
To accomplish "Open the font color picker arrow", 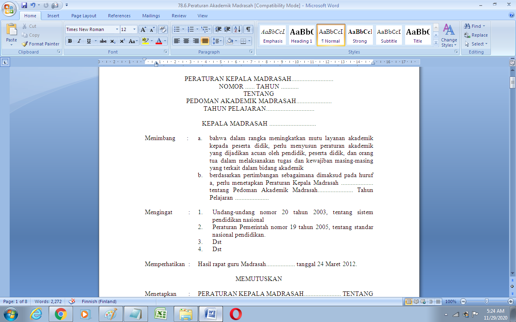I will (x=164, y=41).
